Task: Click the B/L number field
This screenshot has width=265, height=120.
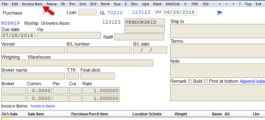Action: pos(99,50)
